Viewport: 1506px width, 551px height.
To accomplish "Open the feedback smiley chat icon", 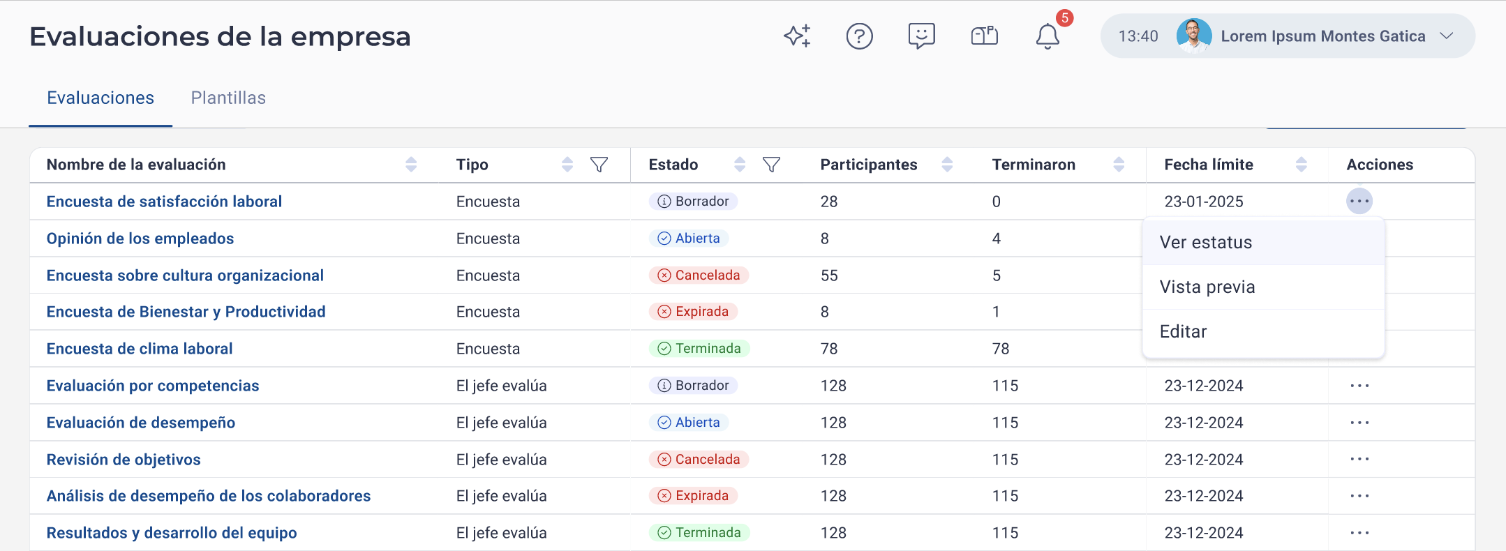I will [920, 36].
